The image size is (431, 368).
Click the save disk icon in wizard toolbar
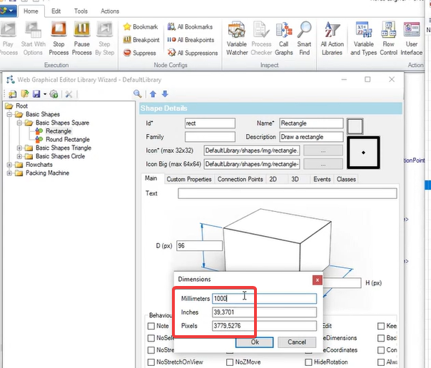point(36,94)
